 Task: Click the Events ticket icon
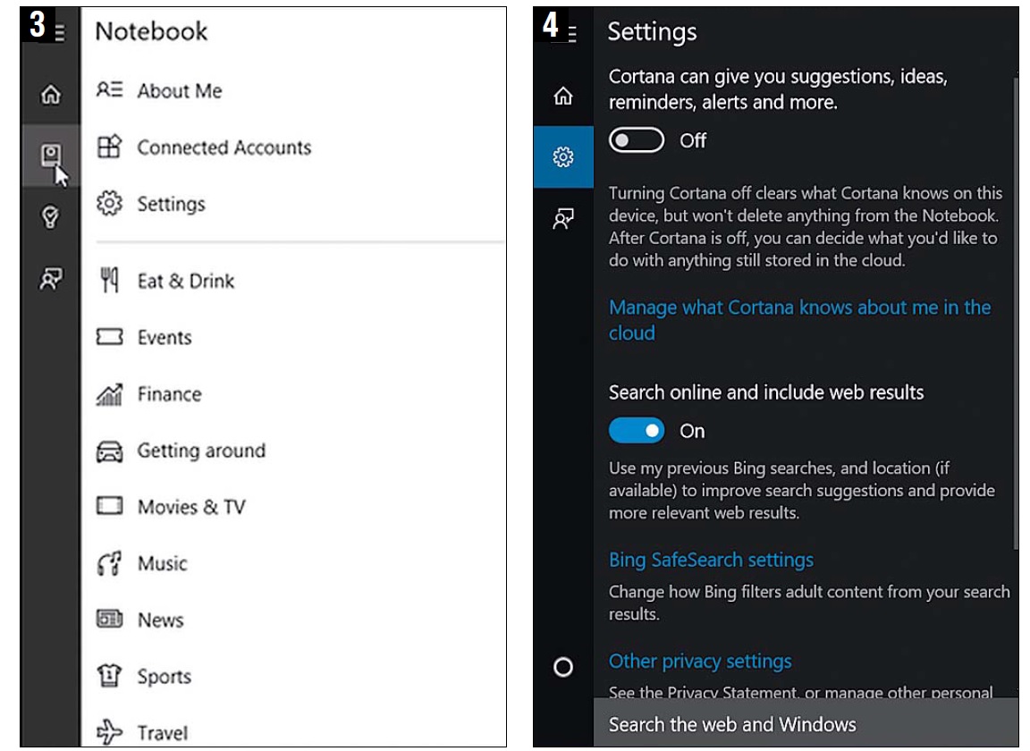109,337
